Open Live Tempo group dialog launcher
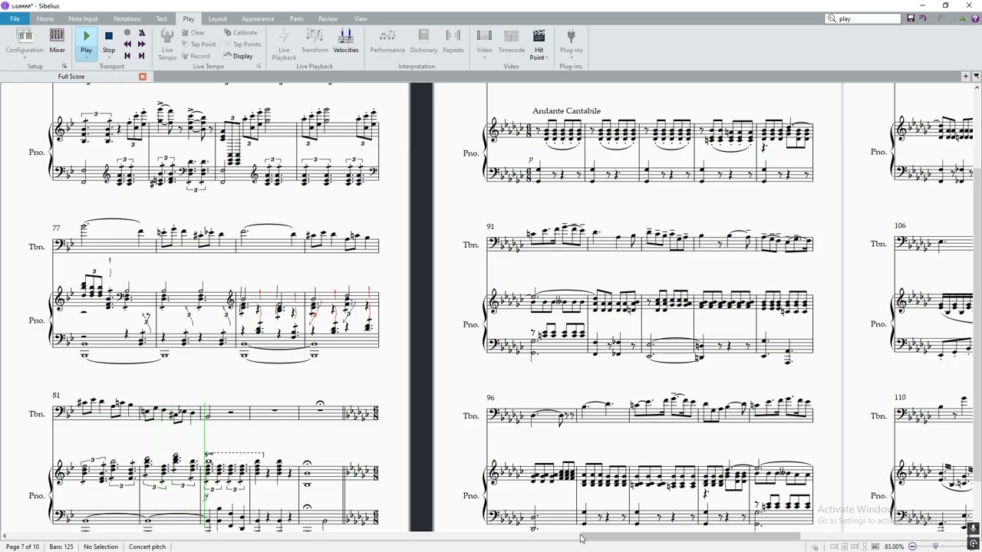This screenshot has height=552, width=982. (259, 67)
